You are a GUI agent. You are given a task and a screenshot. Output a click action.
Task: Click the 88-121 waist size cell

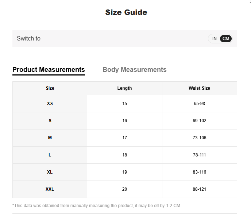click(x=199, y=189)
